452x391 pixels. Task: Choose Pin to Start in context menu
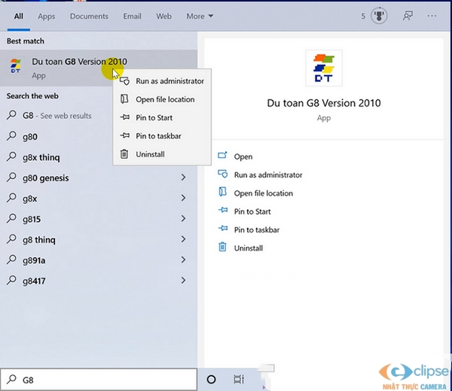click(162, 117)
